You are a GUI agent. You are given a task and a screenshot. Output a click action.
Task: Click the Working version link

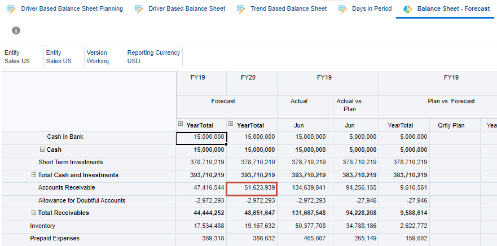(x=98, y=61)
